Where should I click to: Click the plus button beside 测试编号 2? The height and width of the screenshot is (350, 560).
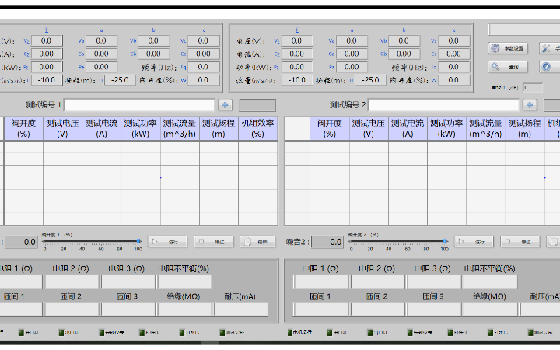click(x=530, y=105)
